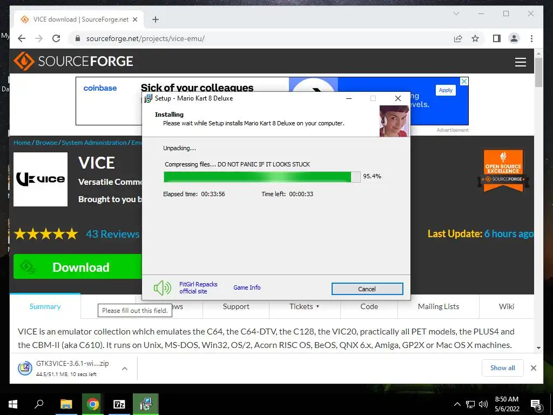
Task: Click the coinbase ad logo
Action: [x=100, y=88]
